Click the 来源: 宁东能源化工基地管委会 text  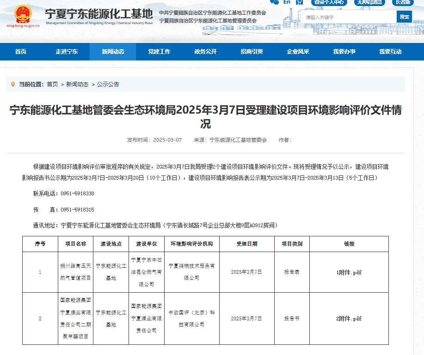[230, 140]
